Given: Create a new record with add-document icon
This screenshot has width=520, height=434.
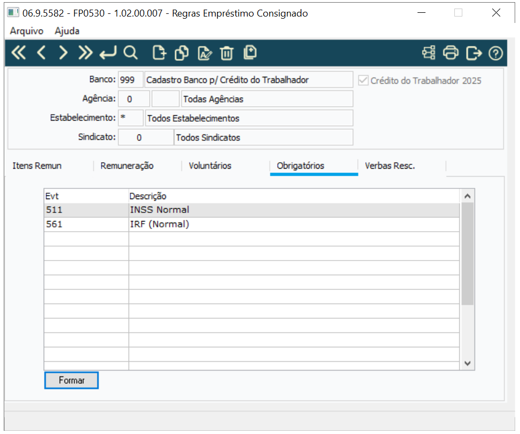Looking at the screenshot, I should 159,53.
